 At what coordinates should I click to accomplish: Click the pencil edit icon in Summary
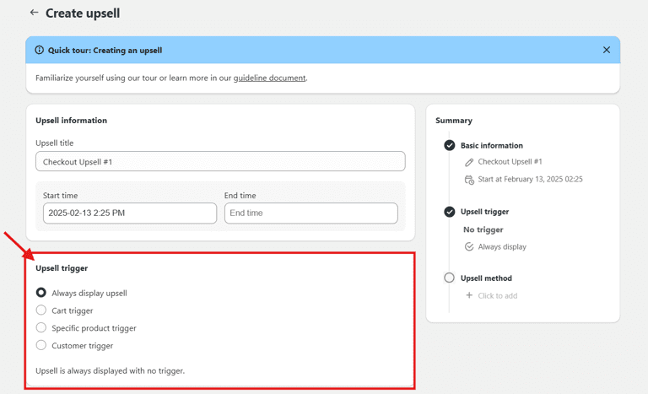point(469,162)
